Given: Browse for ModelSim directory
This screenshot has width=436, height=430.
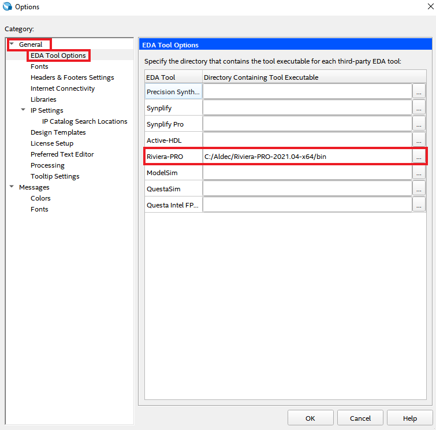Looking at the screenshot, I should coord(419,173).
